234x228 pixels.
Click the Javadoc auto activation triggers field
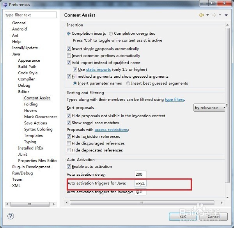(140, 192)
